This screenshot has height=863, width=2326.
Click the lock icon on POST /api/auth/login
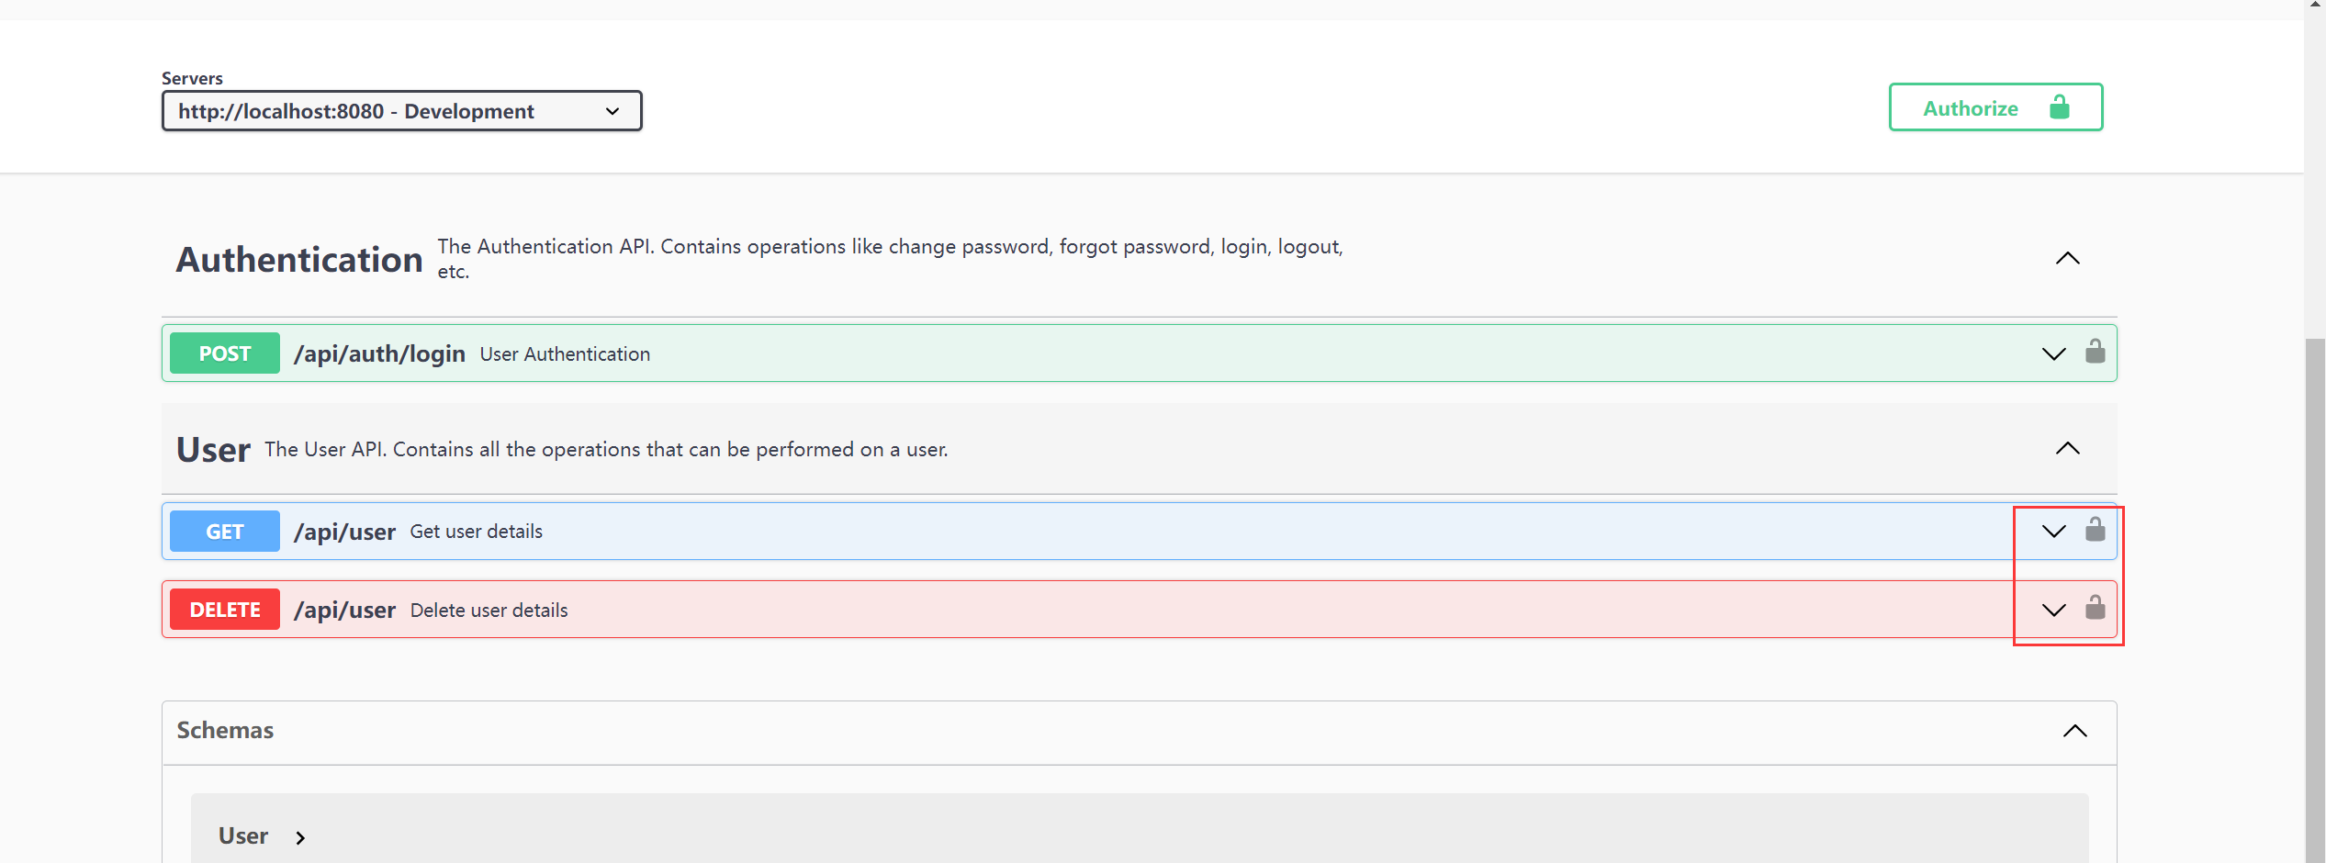point(2095,351)
